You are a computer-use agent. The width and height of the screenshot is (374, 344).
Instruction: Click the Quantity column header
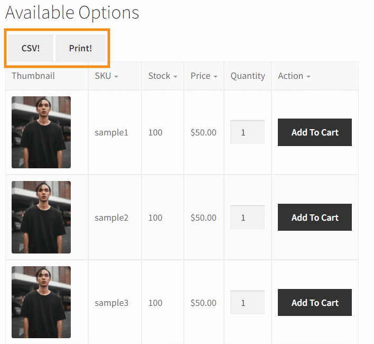248,76
